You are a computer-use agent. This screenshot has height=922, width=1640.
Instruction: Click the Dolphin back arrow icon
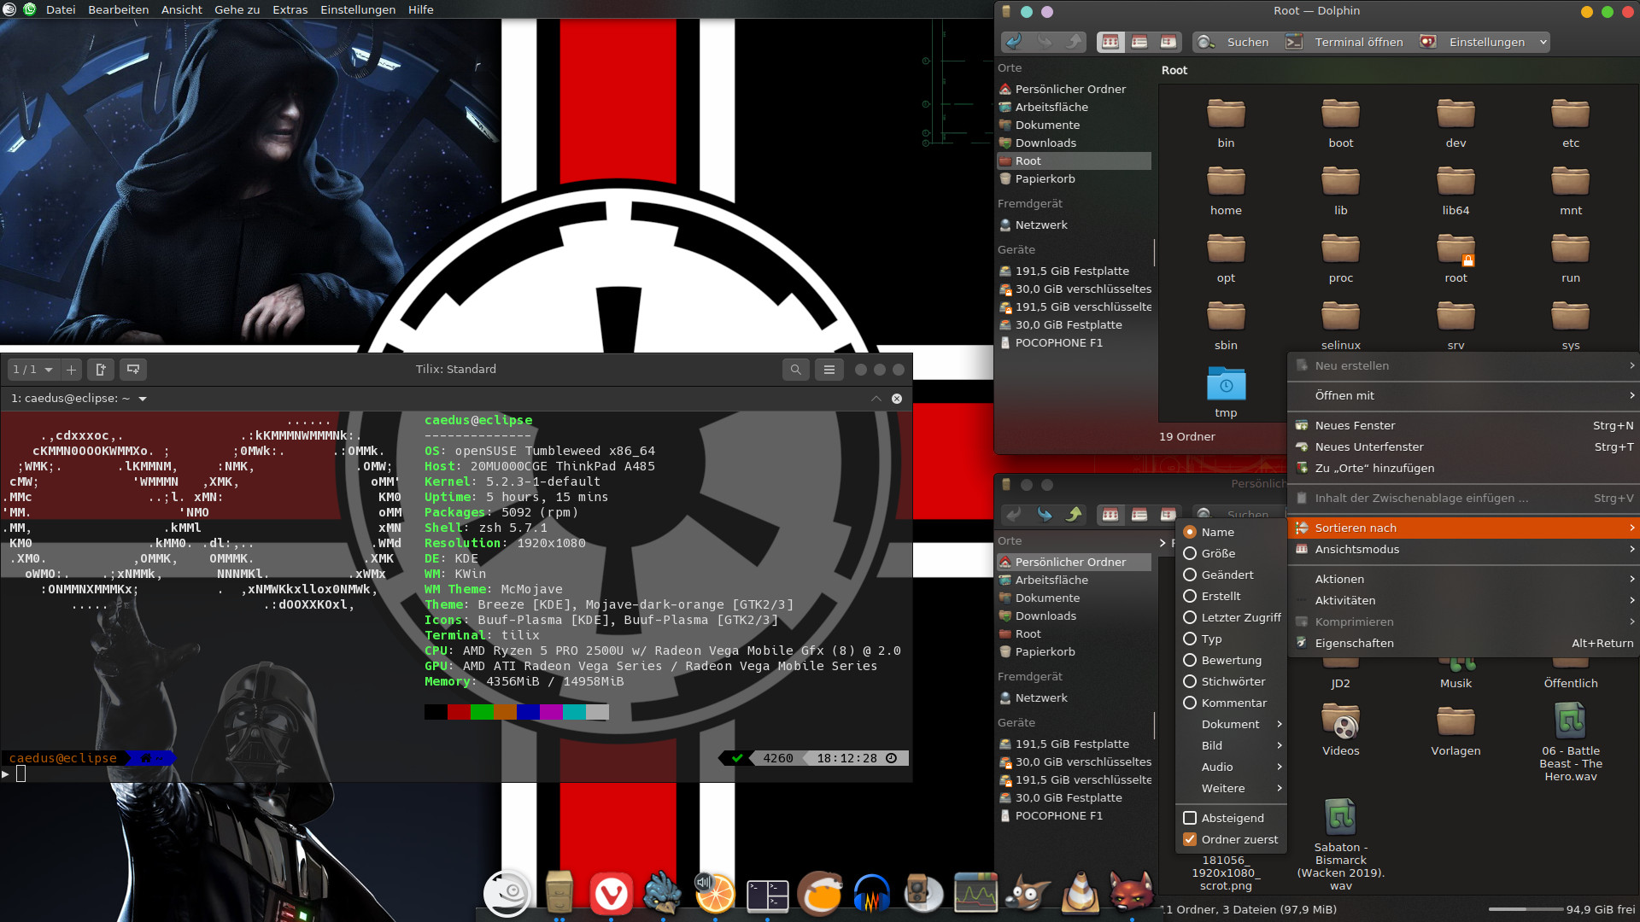1014,42
